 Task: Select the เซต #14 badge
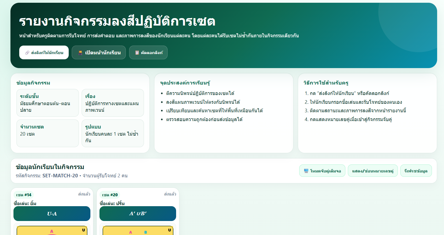pos(24,195)
